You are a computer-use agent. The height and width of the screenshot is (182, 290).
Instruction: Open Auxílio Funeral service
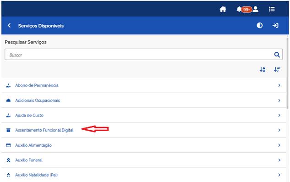coord(143,160)
